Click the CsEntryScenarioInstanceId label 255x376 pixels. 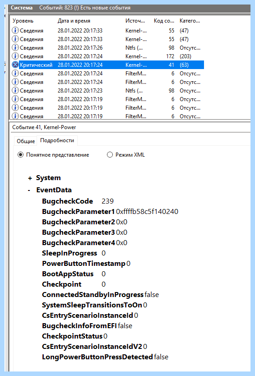tap(88, 316)
